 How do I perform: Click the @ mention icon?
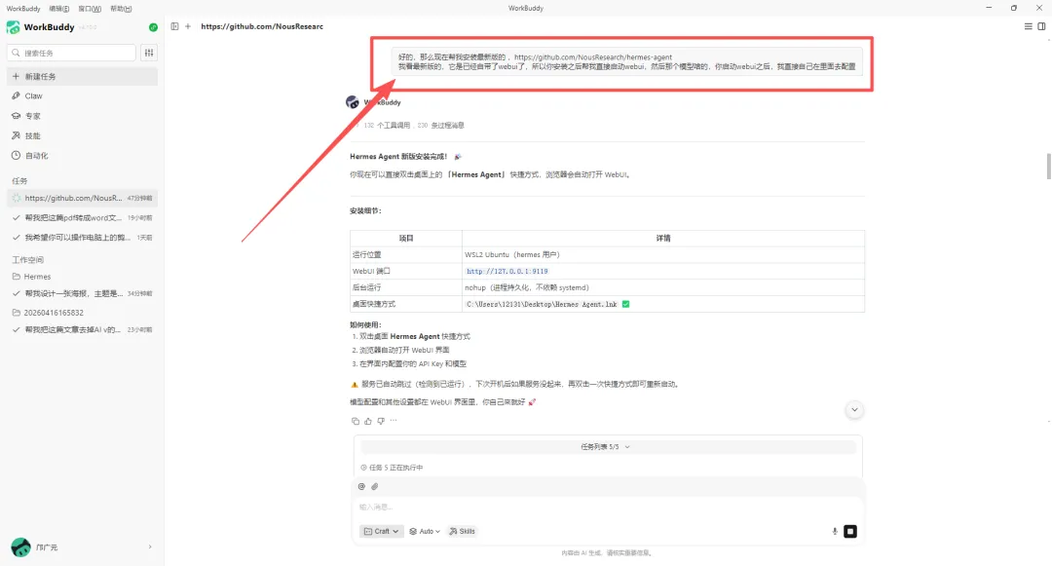pos(361,486)
